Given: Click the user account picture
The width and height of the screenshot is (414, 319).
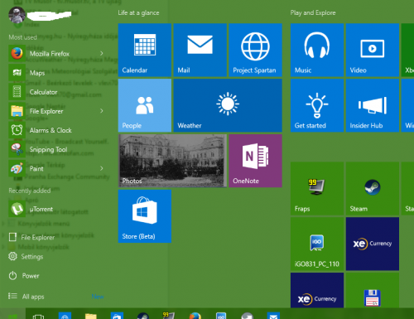Looking at the screenshot, I should click(x=17, y=15).
